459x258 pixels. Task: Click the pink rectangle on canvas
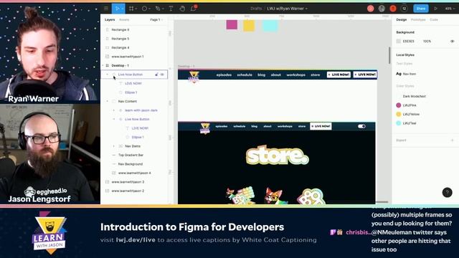pyautogui.click(x=232, y=25)
